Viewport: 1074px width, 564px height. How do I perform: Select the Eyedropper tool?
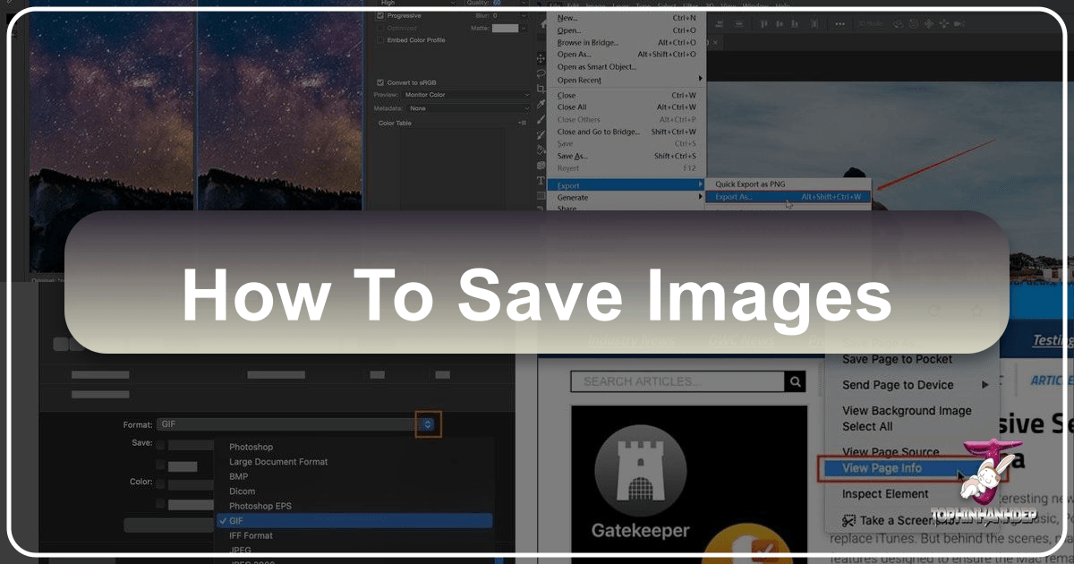(x=541, y=100)
